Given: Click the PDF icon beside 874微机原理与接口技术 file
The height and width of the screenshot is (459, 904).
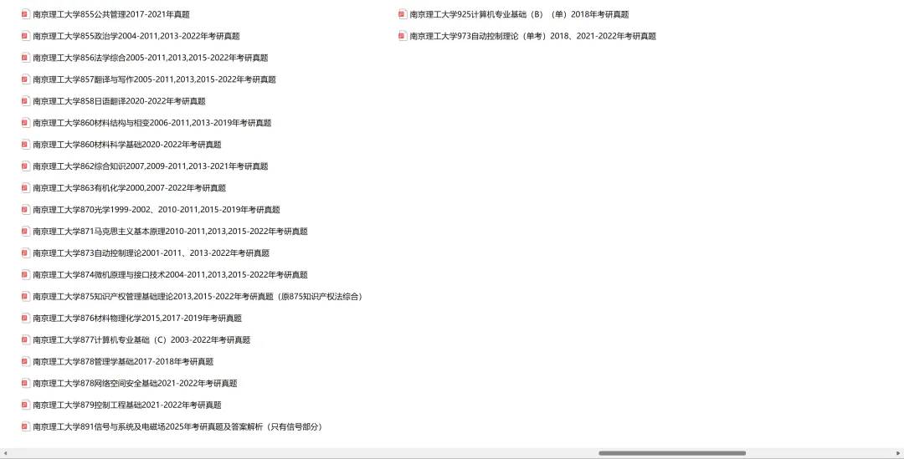Looking at the screenshot, I should (x=25, y=274).
